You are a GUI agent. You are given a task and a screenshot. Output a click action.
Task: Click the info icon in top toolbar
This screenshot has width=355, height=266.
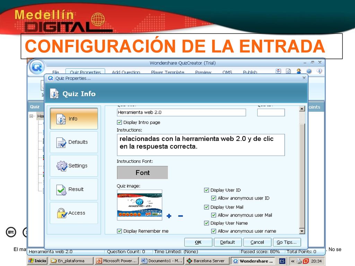pos(319,71)
